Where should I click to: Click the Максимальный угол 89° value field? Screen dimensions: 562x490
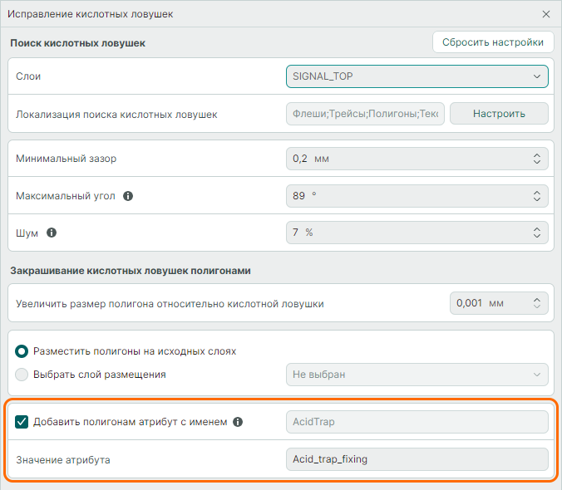point(407,196)
